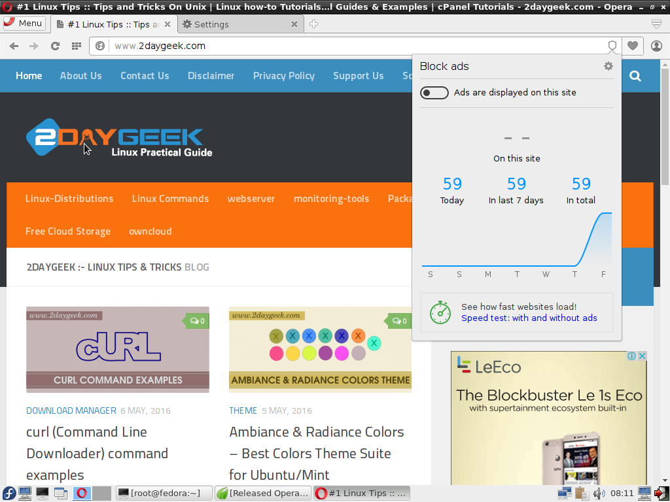Click the logout icon in taskbar
This screenshot has width=670, height=502.
(x=662, y=494)
